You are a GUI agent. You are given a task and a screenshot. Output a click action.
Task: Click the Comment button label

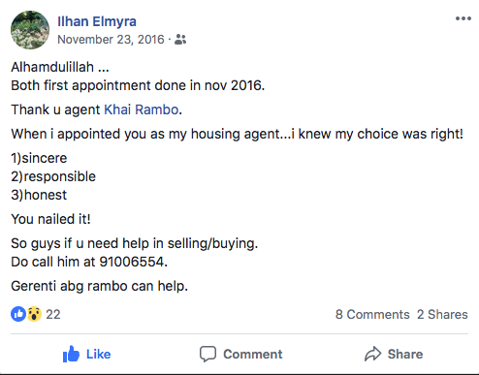(x=253, y=354)
